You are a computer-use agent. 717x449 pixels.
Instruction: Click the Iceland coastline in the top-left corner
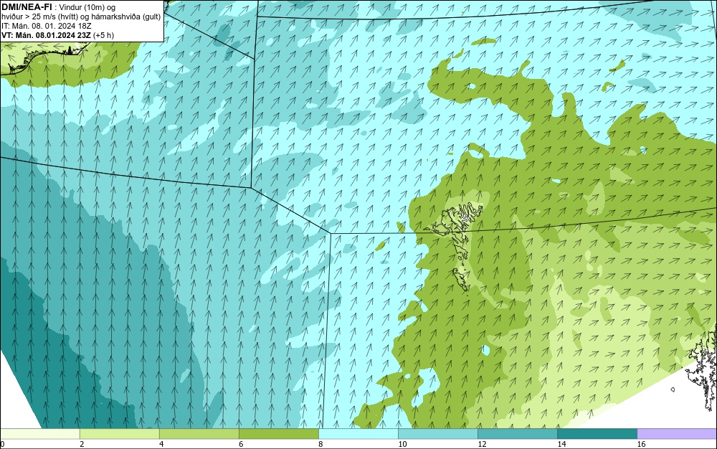click(44, 59)
